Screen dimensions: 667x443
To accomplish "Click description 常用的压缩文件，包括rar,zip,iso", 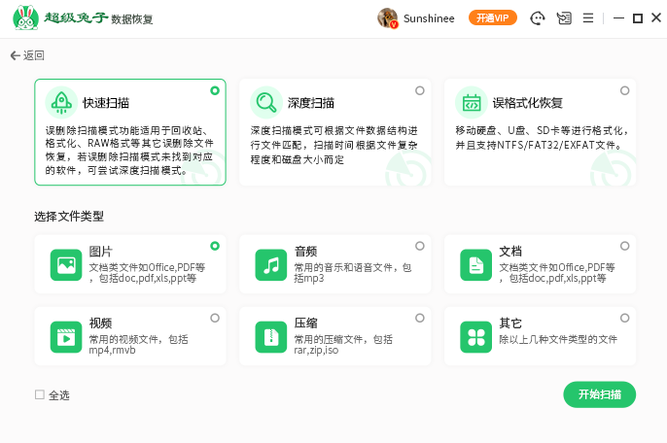I will (x=343, y=345).
